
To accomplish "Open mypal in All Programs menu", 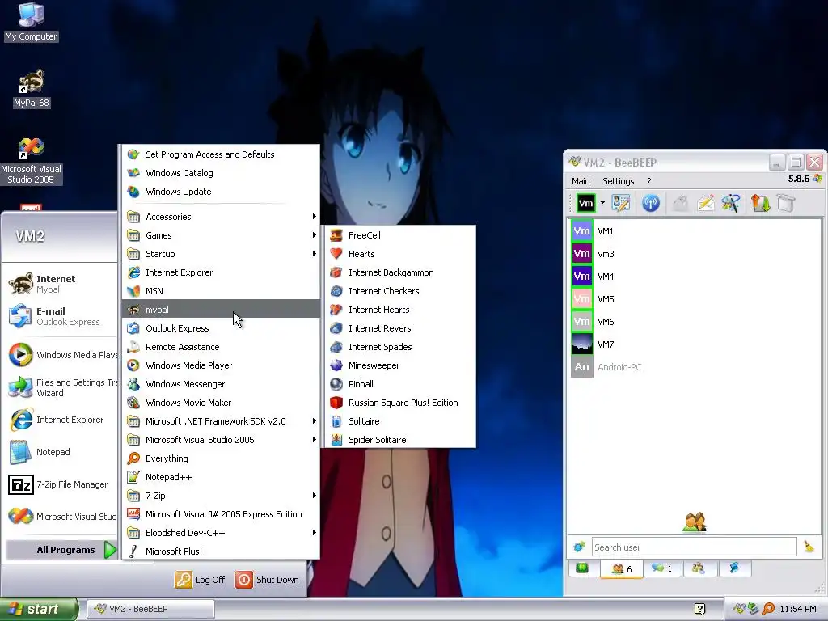I will 221,310.
